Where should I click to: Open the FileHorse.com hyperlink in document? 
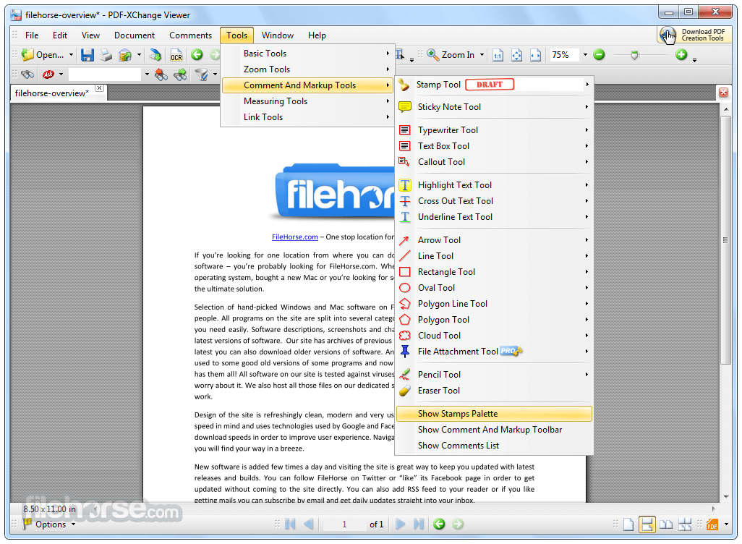click(295, 237)
